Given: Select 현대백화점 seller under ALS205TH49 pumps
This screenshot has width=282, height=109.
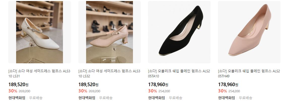Looking at the screenshot, I should click(227, 98).
